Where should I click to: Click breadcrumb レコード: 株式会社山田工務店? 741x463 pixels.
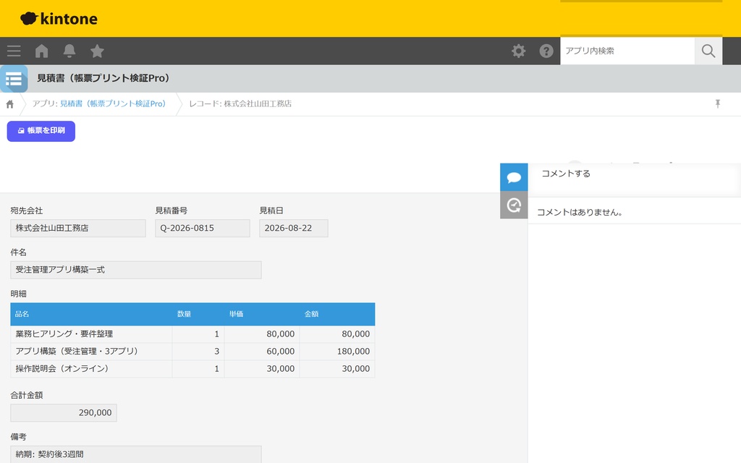[240, 104]
